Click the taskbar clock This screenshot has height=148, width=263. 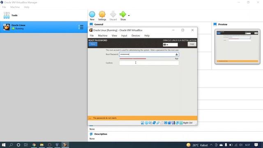tap(247, 145)
